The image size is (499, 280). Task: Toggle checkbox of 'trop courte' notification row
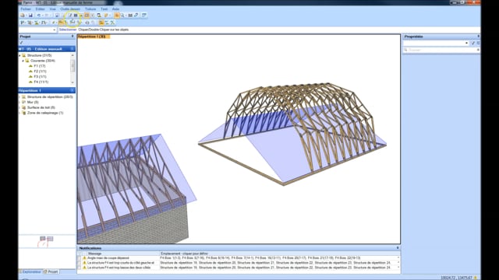tap(80, 263)
